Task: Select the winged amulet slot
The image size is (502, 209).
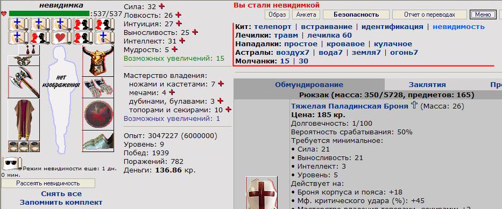Action: tap(24, 61)
